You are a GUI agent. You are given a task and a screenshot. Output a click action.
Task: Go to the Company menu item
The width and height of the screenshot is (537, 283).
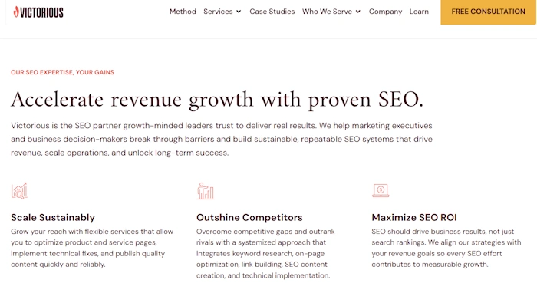385,12
